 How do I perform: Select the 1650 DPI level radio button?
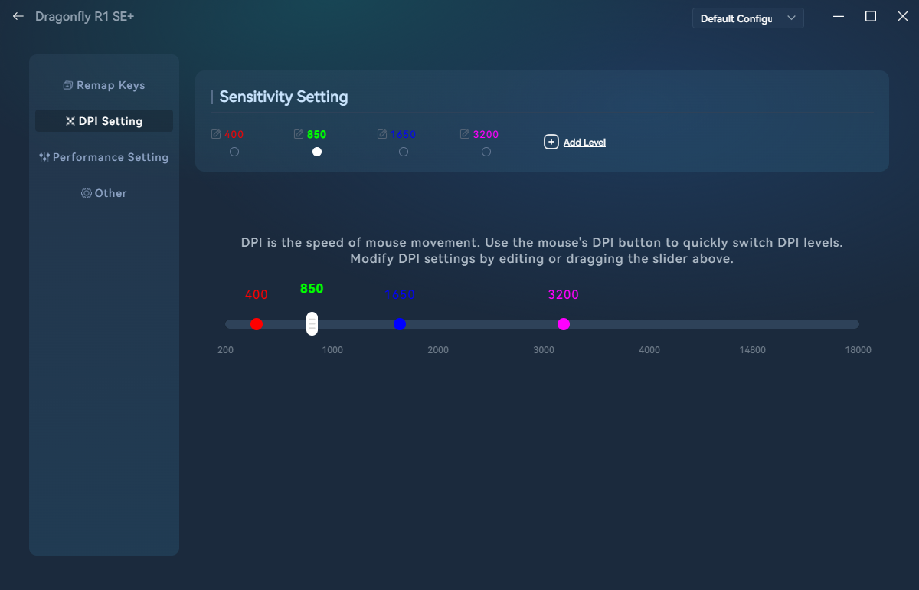pyautogui.click(x=404, y=152)
